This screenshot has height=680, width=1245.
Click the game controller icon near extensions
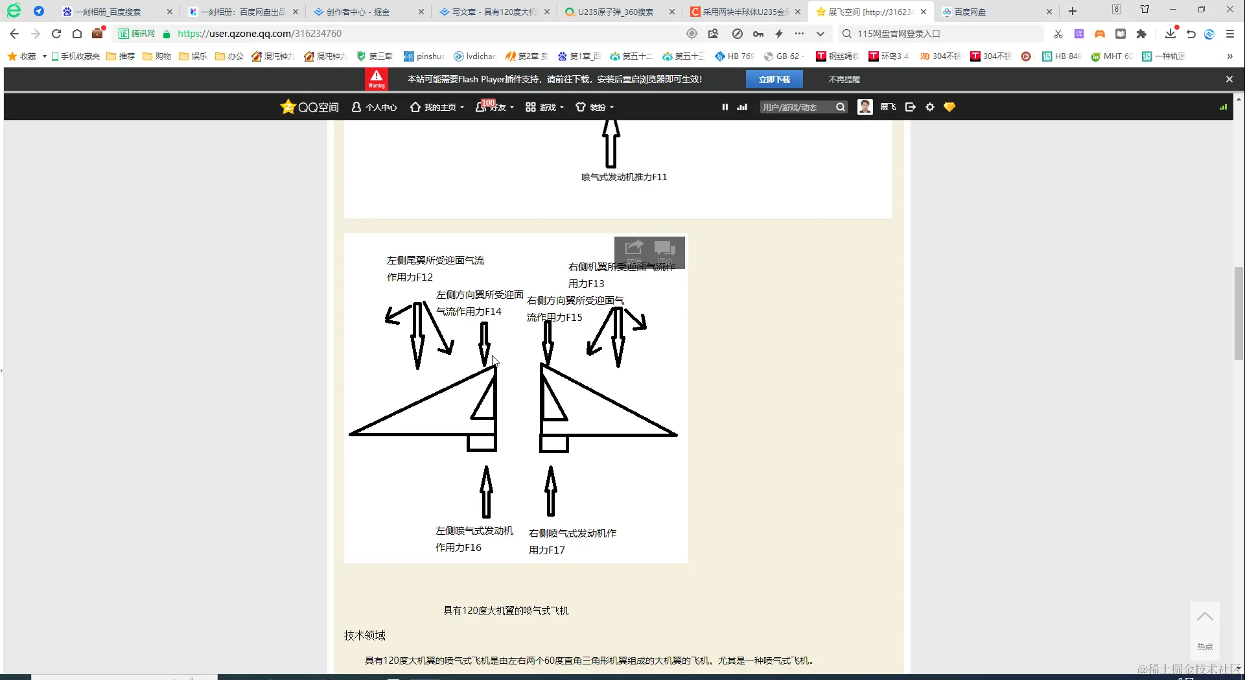1099,33
